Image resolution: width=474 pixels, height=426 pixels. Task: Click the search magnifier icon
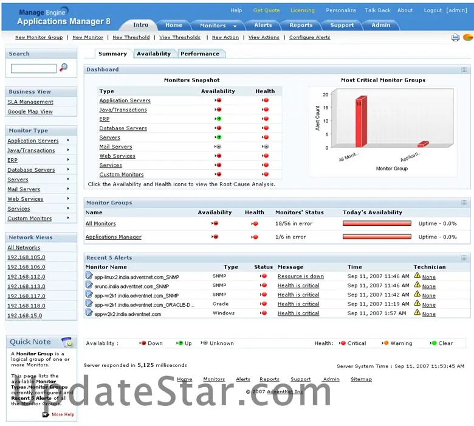pyautogui.click(x=63, y=67)
